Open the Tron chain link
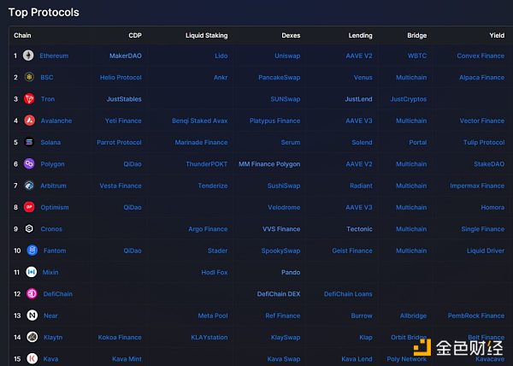This screenshot has height=366, width=513. click(48, 99)
